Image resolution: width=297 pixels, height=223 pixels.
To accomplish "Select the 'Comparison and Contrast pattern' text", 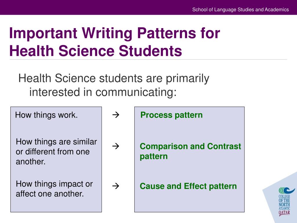I will [190, 151].
